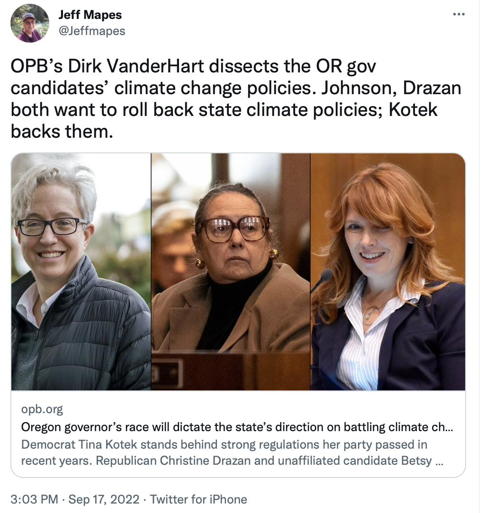The height and width of the screenshot is (513, 486).
Task: Click the 3:03 PM timestamp
Action: coord(35,499)
